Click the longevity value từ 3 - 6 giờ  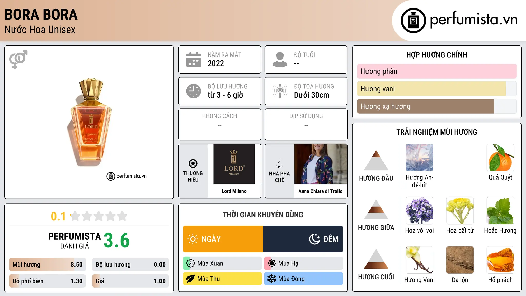click(x=226, y=95)
